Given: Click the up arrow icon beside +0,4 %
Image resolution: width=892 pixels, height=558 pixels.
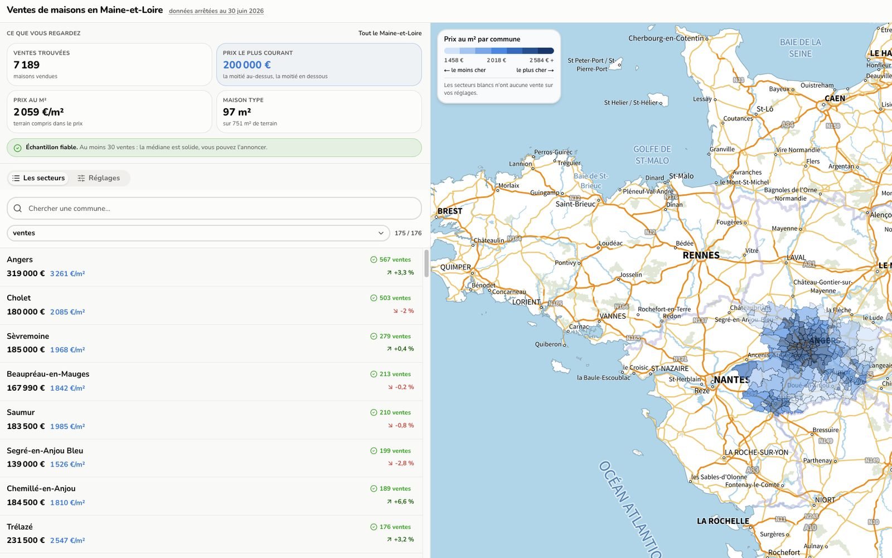Looking at the screenshot, I should (x=389, y=349).
